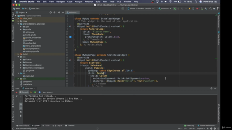Toggle Flutter Outline side tab

(x=219, y=38)
